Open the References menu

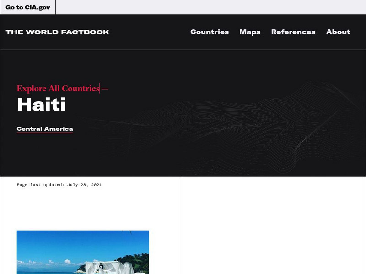pyautogui.click(x=293, y=32)
